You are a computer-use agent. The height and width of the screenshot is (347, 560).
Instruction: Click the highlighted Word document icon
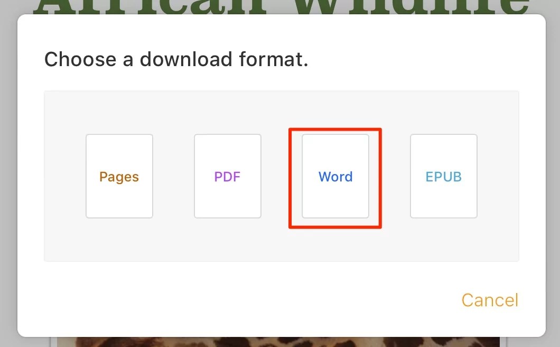pos(335,176)
